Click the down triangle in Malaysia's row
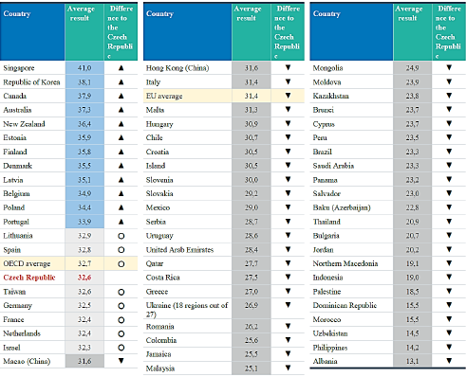 click(x=288, y=368)
